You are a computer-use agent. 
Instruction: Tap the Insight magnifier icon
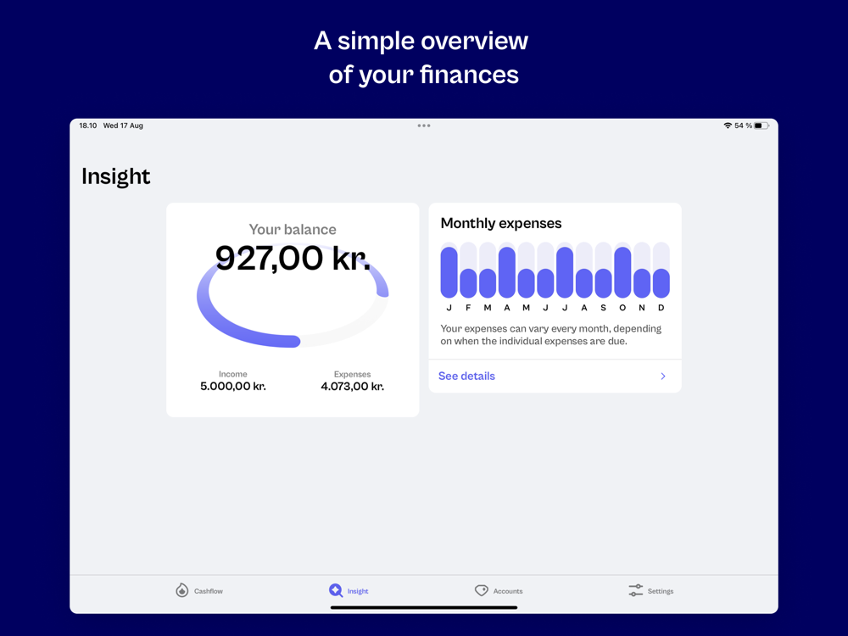336,590
